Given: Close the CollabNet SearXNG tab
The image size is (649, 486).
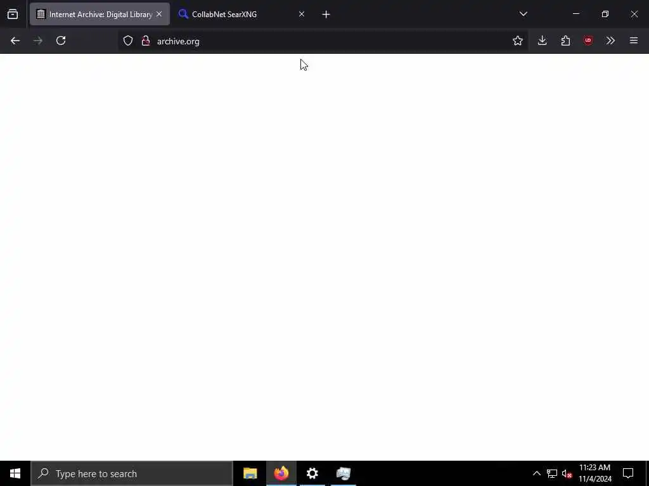Looking at the screenshot, I should point(301,14).
